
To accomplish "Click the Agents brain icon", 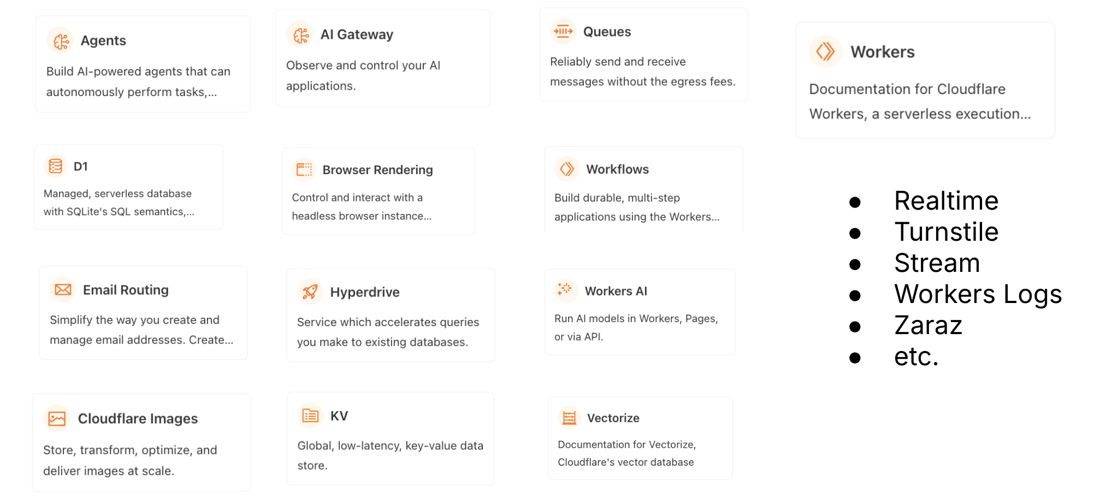I will point(61,41).
